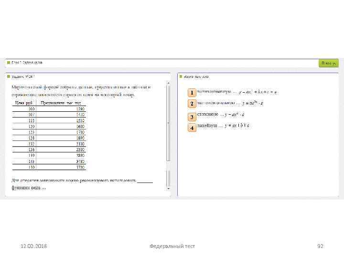344x258 pixels.
Task: Click the question panel scrollbar up arrow
Action: pyautogui.click(x=168, y=83)
